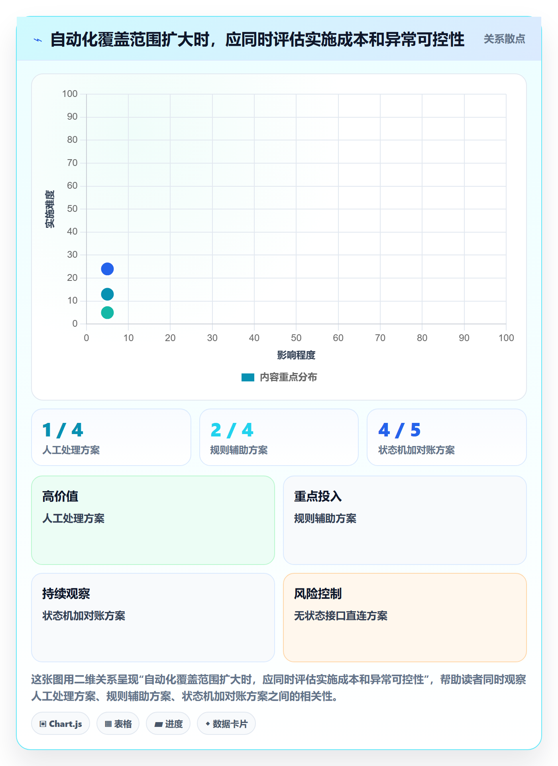Click the 进度 tag chip
Viewport: 558px width, 766px height.
click(168, 724)
